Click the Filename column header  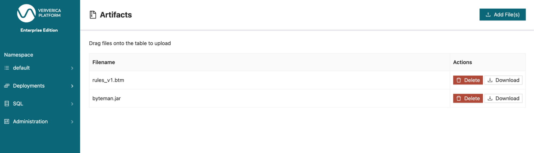[x=104, y=62]
